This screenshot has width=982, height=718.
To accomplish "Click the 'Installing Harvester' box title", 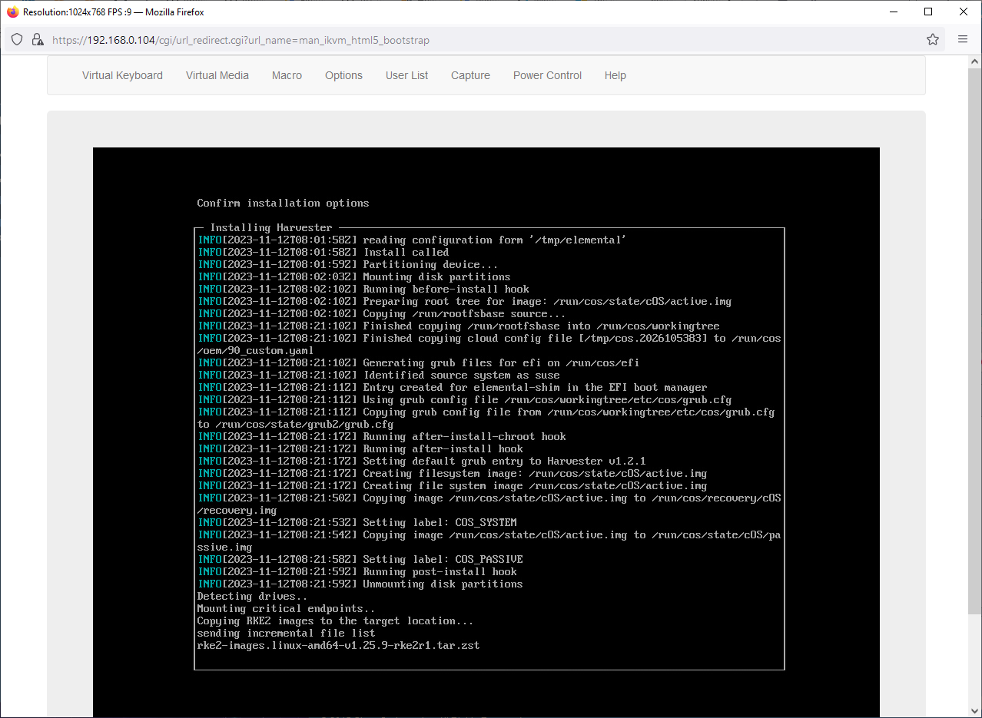I will pos(271,228).
